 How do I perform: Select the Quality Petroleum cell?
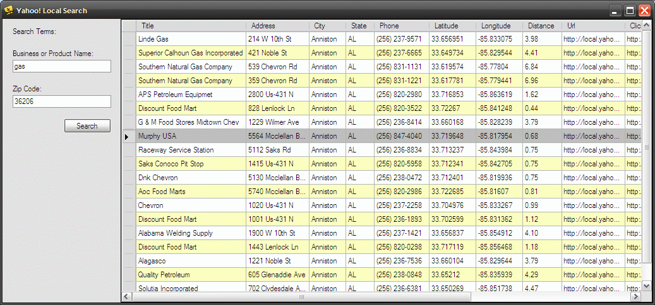click(x=191, y=275)
